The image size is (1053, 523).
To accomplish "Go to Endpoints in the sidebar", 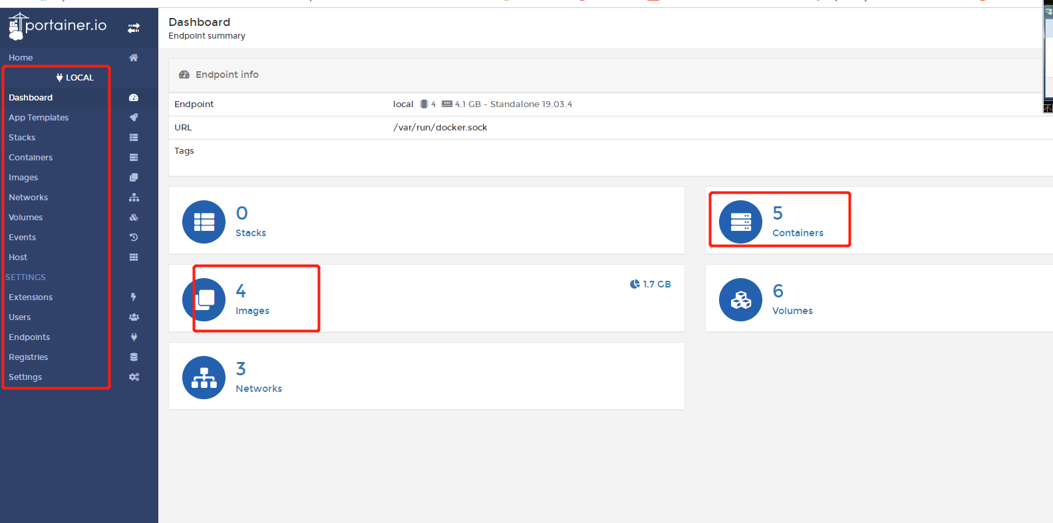I will [29, 337].
